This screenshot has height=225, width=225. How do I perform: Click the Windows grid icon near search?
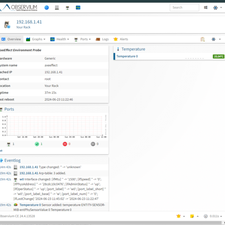click(x=206, y=7)
